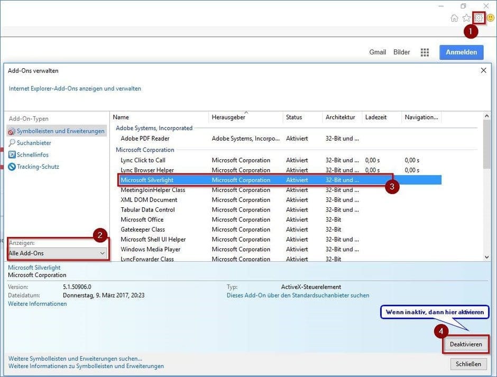497x377 pixels.
Task: Click the Tracking-Schutz blocked icon
Action: click(12, 167)
